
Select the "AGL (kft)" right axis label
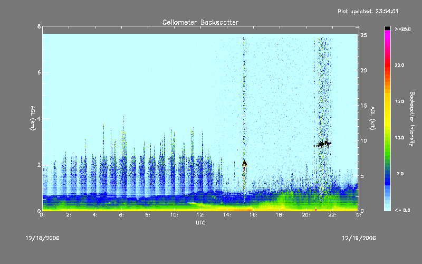click(x=372, y=118)
